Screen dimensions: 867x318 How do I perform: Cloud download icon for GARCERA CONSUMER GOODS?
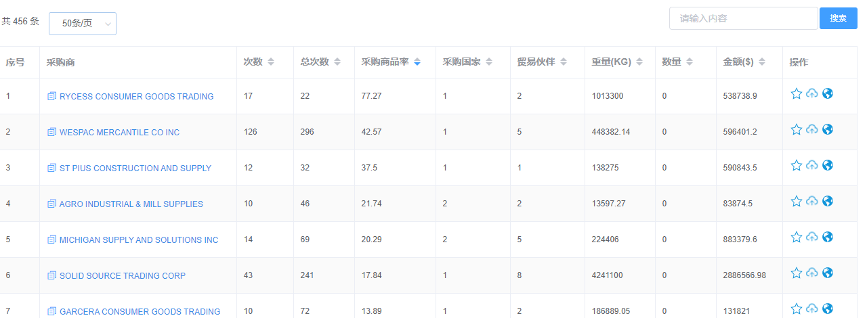pos(812,309)
